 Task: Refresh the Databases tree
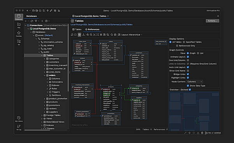click(x=32, y=21)
